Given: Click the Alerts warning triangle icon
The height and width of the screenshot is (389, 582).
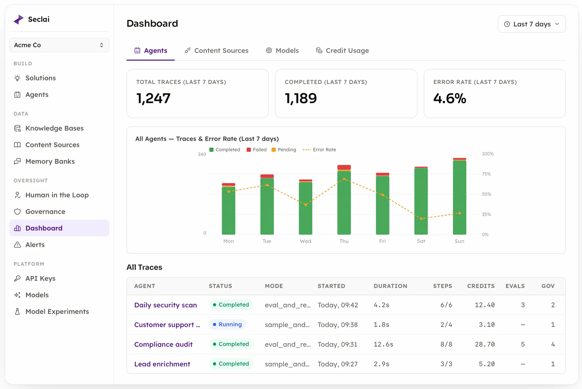Looking at the screenshot, I should coord(17,245).
